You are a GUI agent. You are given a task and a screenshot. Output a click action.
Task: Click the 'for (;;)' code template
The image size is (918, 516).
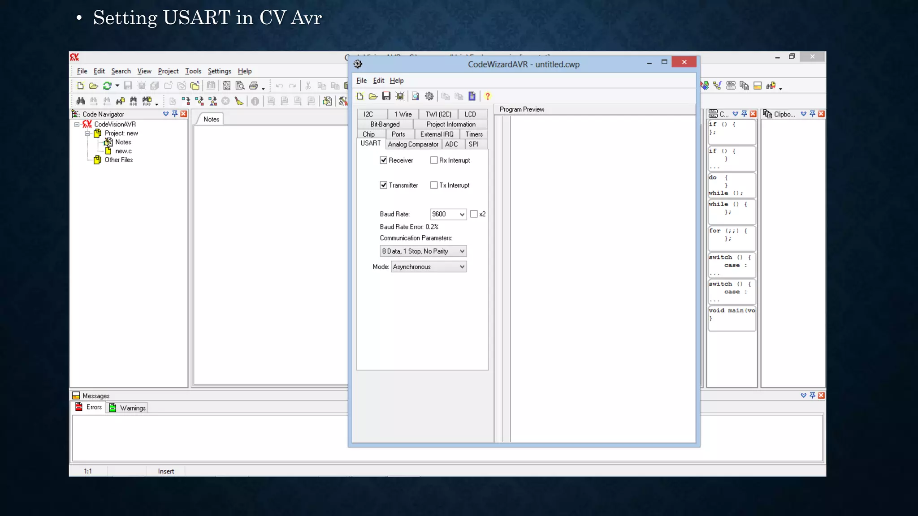coord(732,238)
